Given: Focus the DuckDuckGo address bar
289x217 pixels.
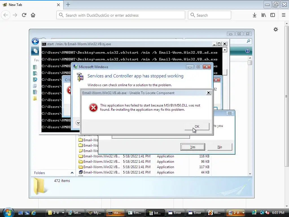Looking at the screenshot, I should (x=121, y=15).
